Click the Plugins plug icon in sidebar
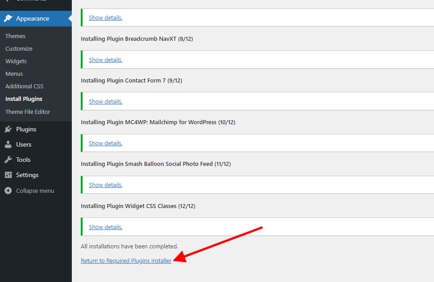434x282 pixels. pyautogui.click(x=8, y=129)
